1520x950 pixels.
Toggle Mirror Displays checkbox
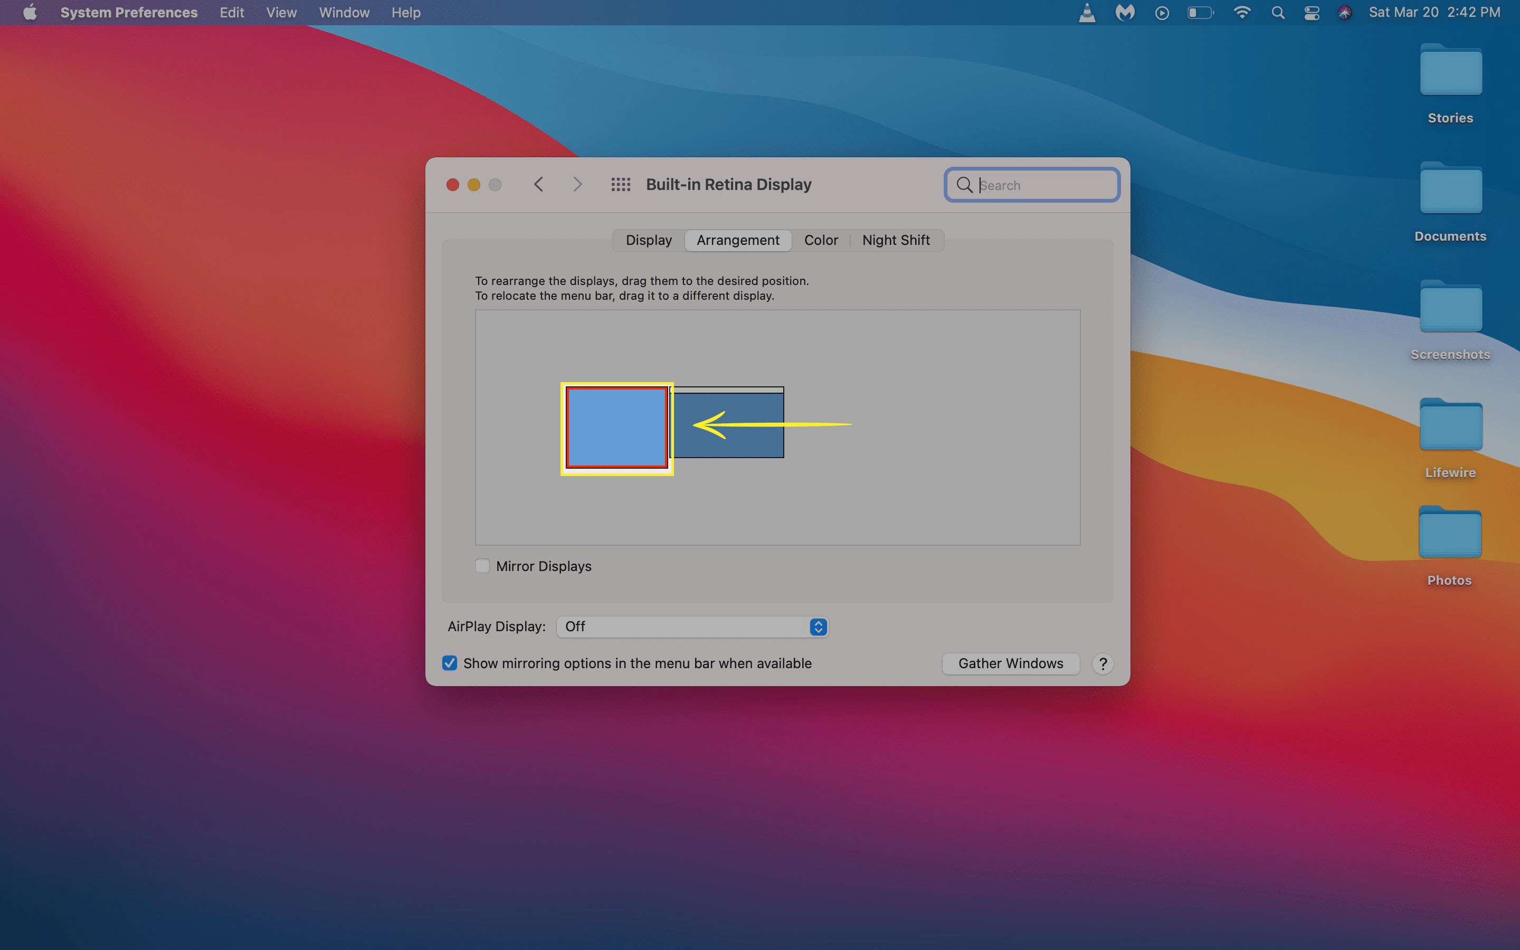tap(481, 565)
